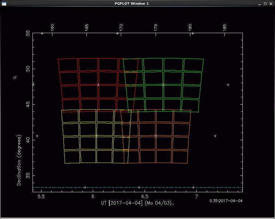Click the '160' top axis tick label
The image size is (275, 219).
52,27
